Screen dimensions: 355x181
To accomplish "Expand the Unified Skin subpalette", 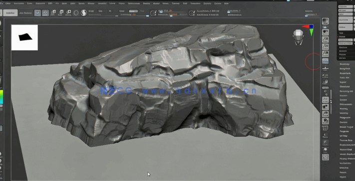I will tap(346, 163).
